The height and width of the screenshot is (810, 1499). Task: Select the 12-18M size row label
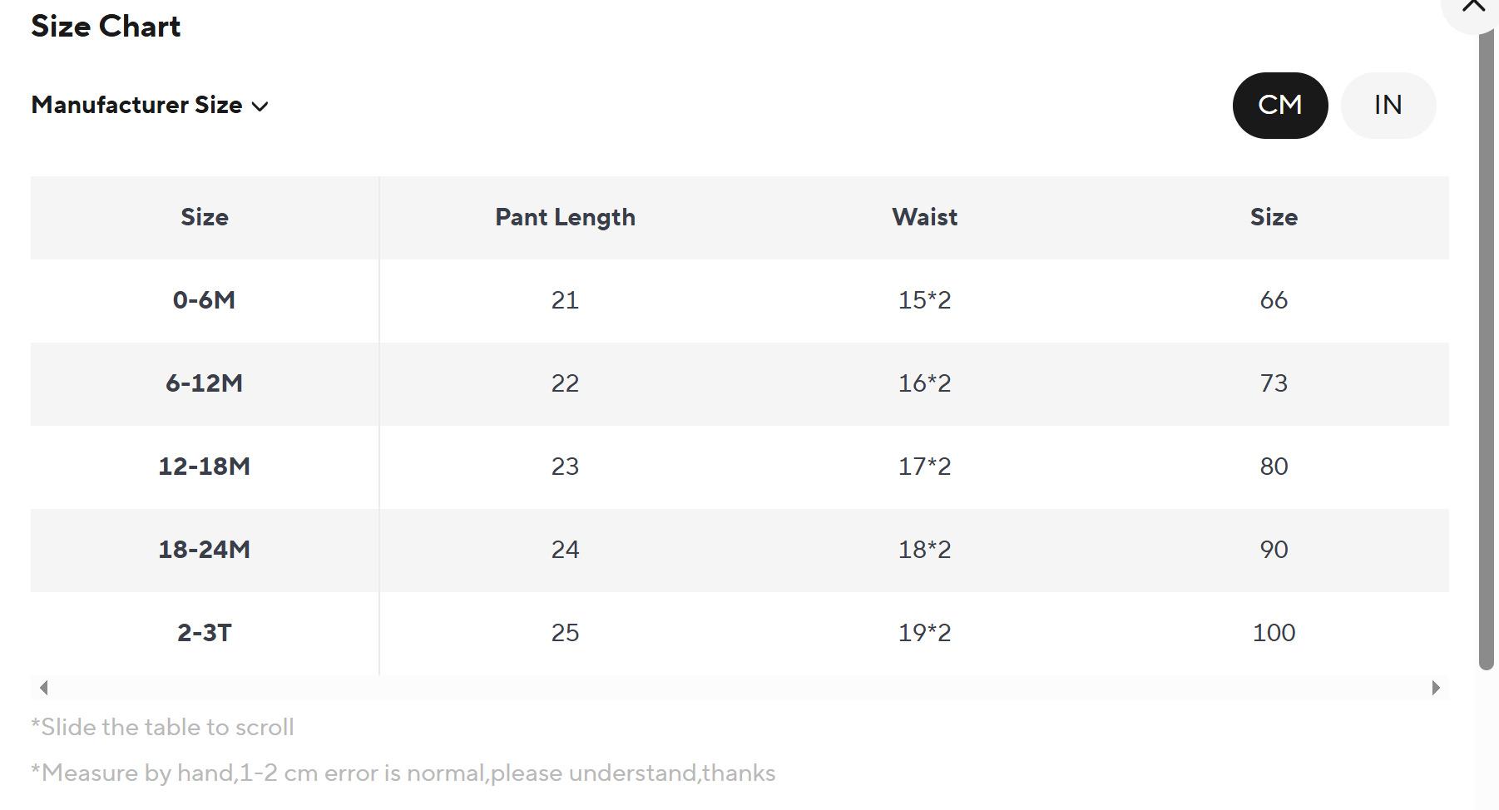[x=204, y=467]
